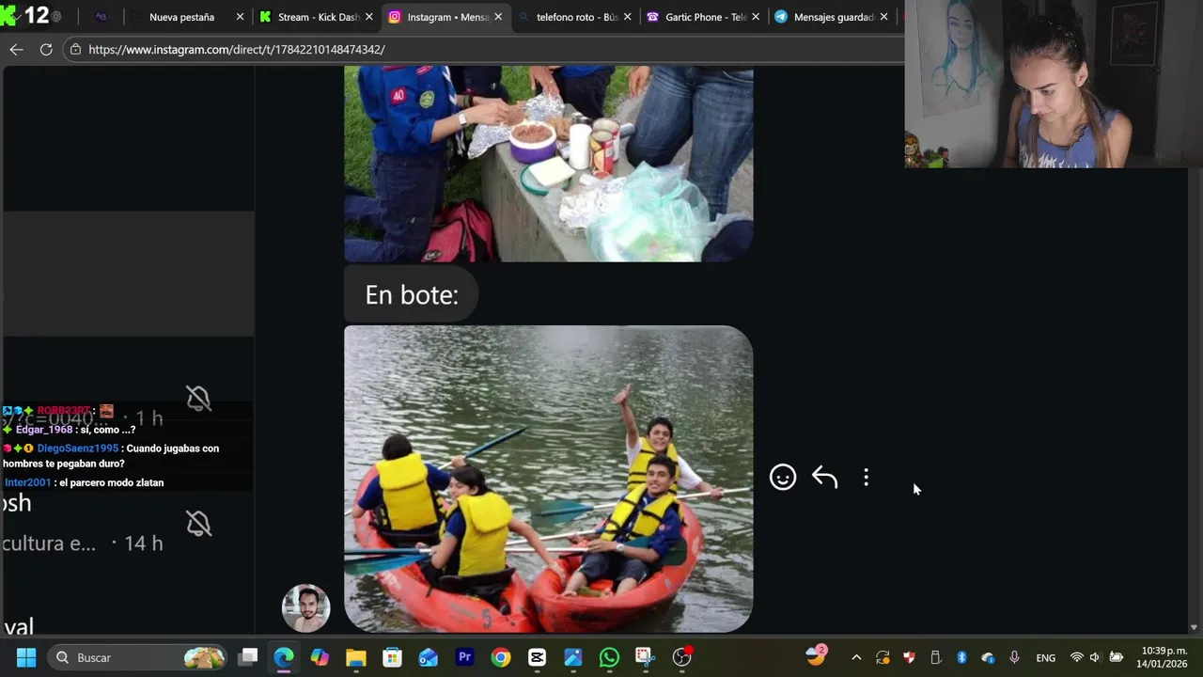Open the Windows Start menu
The height and width of the screenshot is (677, 1203).
pos(25,657)
